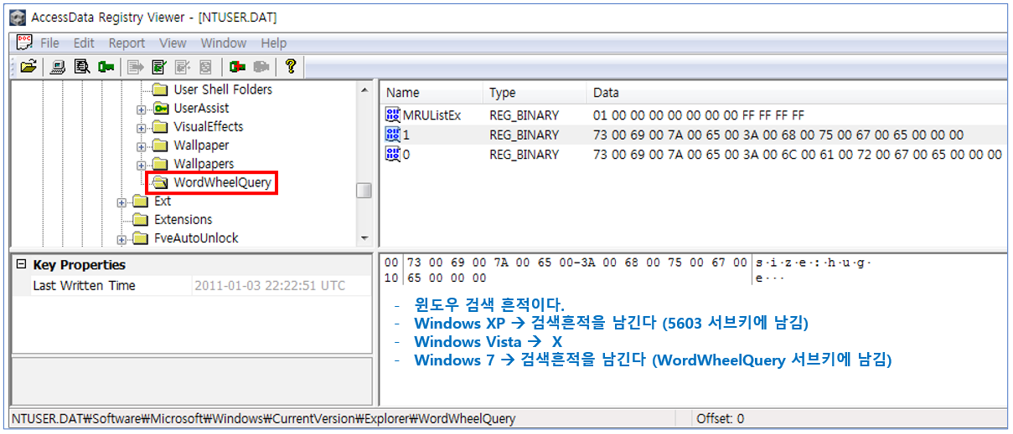Click the Ext folder icon
Image resolution: width=1013 pixels, height=434 pixels.
click(x=141, y=201)
